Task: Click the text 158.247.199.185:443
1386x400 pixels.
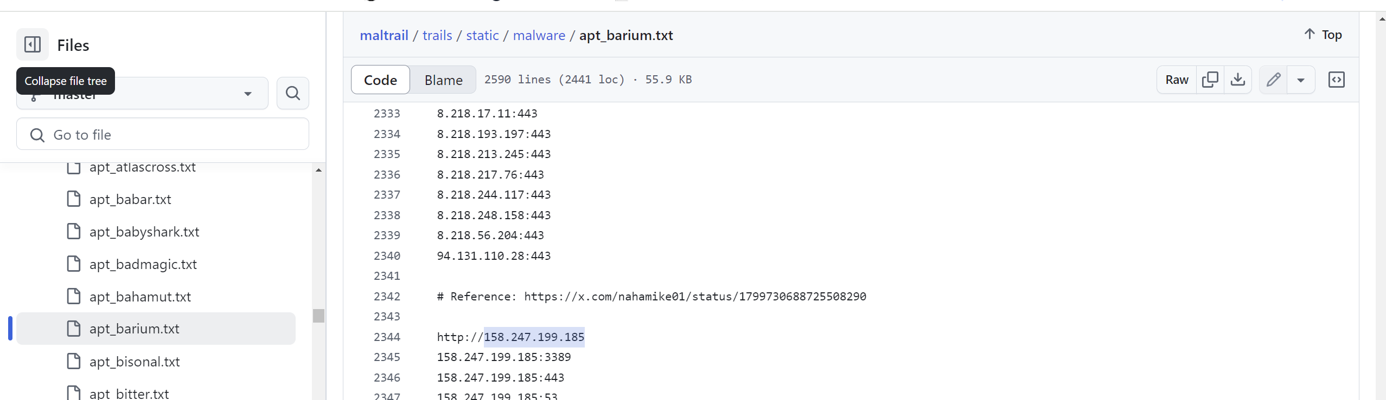Action: pos(501,377)
